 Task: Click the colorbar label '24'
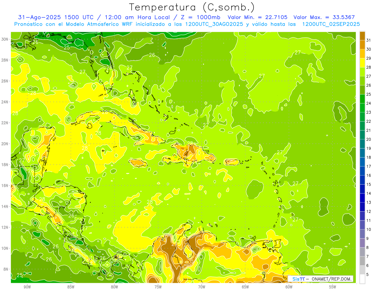tap(369, 103)
